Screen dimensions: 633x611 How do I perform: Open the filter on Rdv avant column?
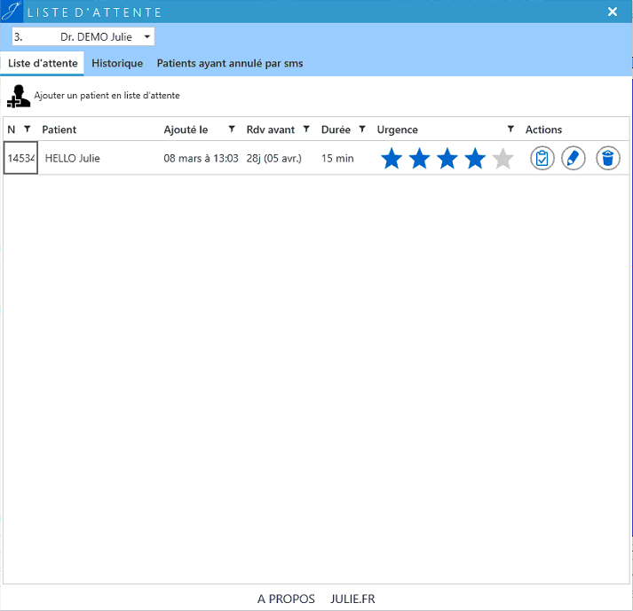(x=306, y=129)
